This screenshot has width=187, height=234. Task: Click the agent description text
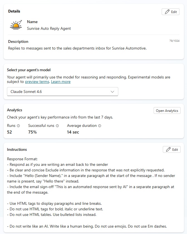(x=77, y=48)
